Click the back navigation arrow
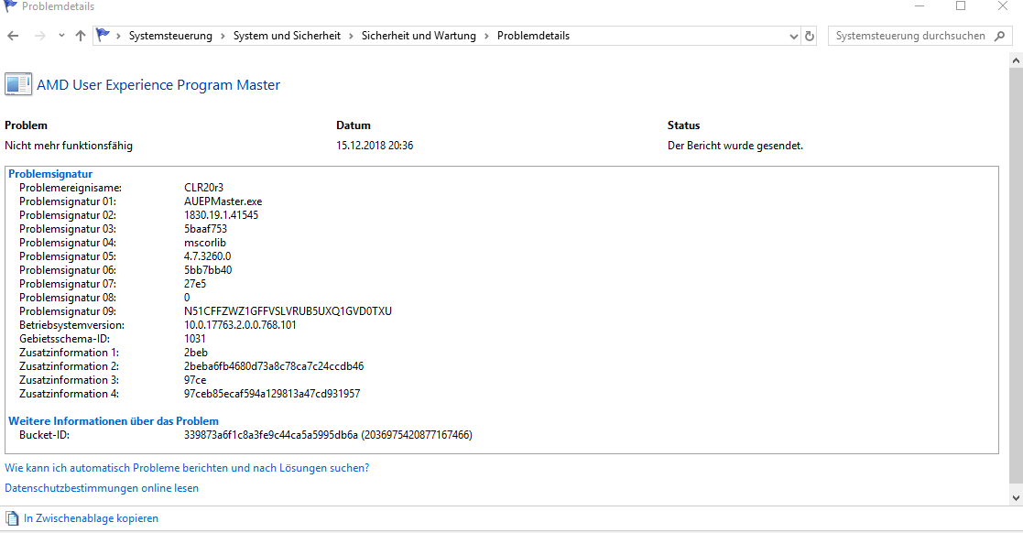The height and width of the screenshot is (533, 1023). [13, 36]
